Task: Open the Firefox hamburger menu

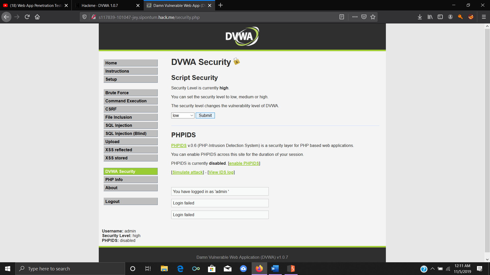Action: click(484, 17)
